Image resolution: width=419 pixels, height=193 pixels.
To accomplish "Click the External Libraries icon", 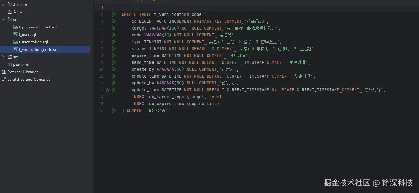I will [4, 72].
